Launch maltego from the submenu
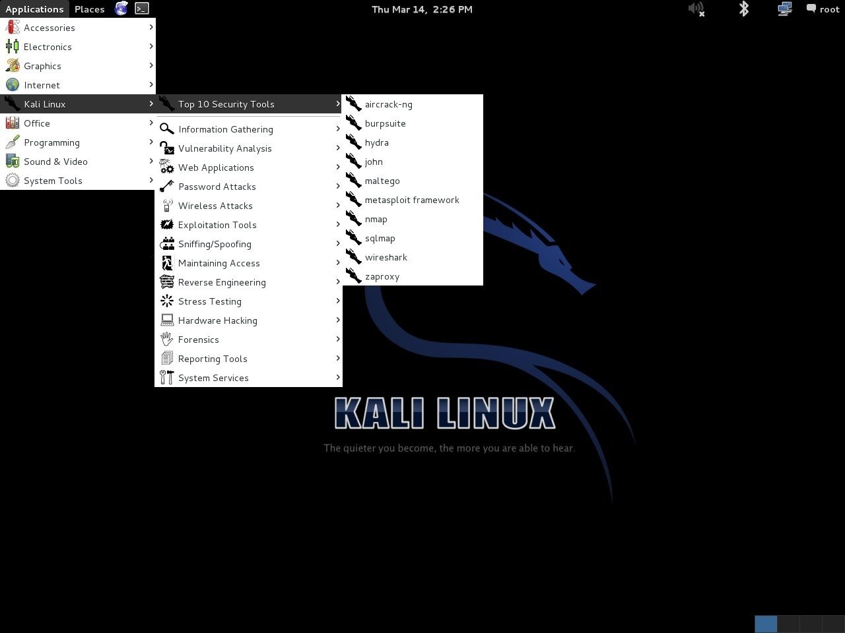This screenshot has height=633, width=845. tap(413, 181)
